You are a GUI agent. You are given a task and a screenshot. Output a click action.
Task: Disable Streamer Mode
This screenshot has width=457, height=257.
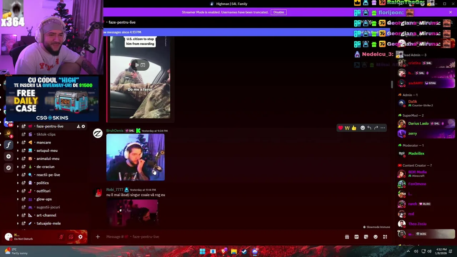click(278, 12)
